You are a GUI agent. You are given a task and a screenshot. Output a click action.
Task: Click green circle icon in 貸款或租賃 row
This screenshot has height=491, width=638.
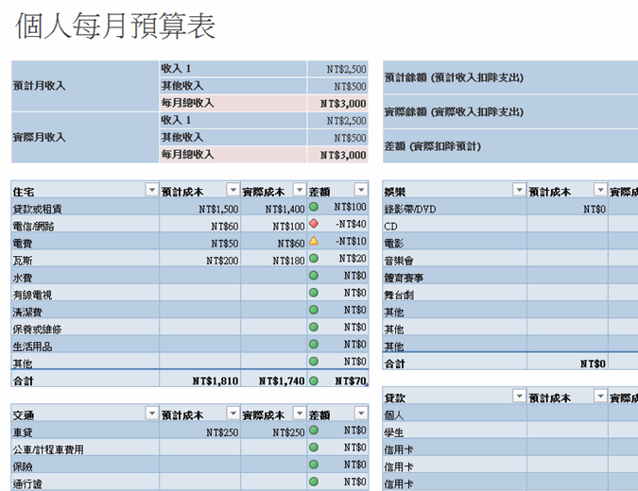coord(313,208)
